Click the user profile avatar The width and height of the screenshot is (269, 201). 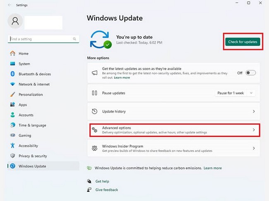[x=15, y=21]
